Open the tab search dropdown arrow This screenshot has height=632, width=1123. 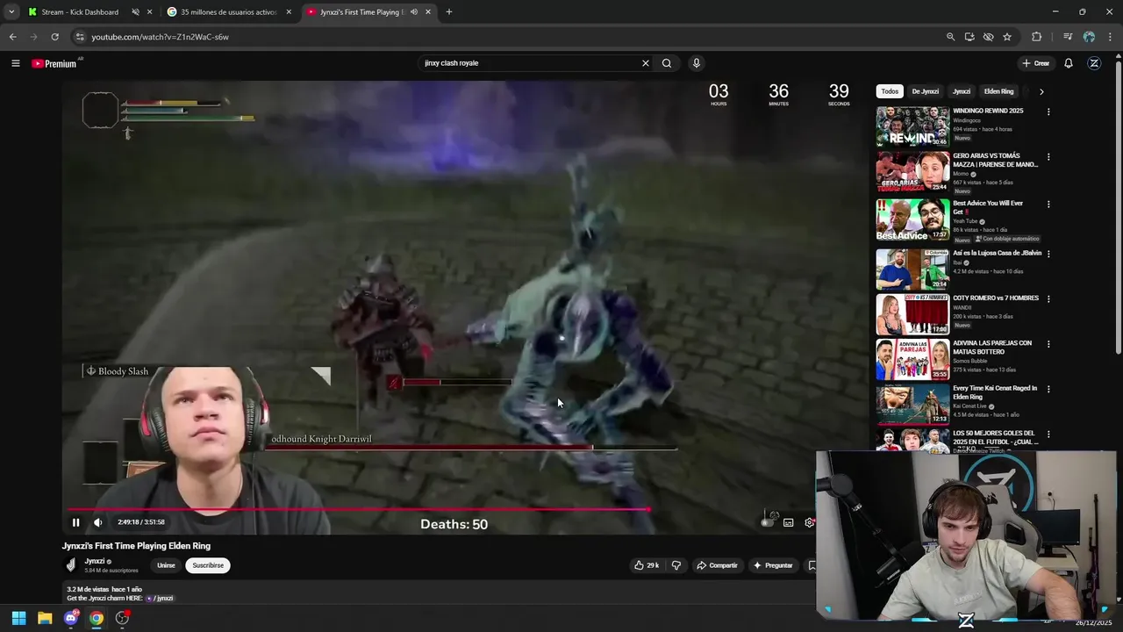(11, 12)
